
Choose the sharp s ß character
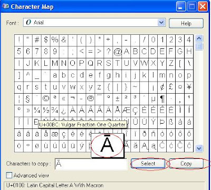coord(171,123)
